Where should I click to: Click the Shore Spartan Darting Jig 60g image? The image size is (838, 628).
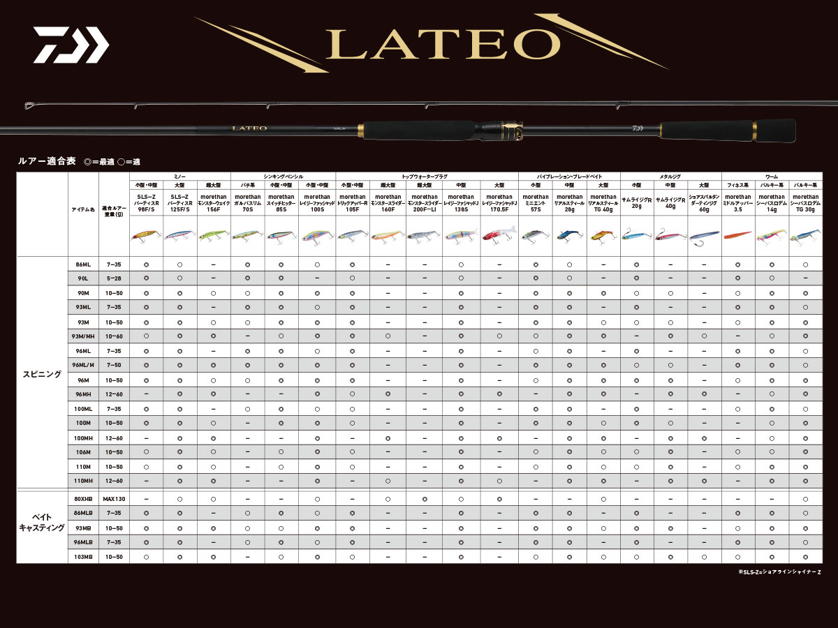click(x=704, y=236)
